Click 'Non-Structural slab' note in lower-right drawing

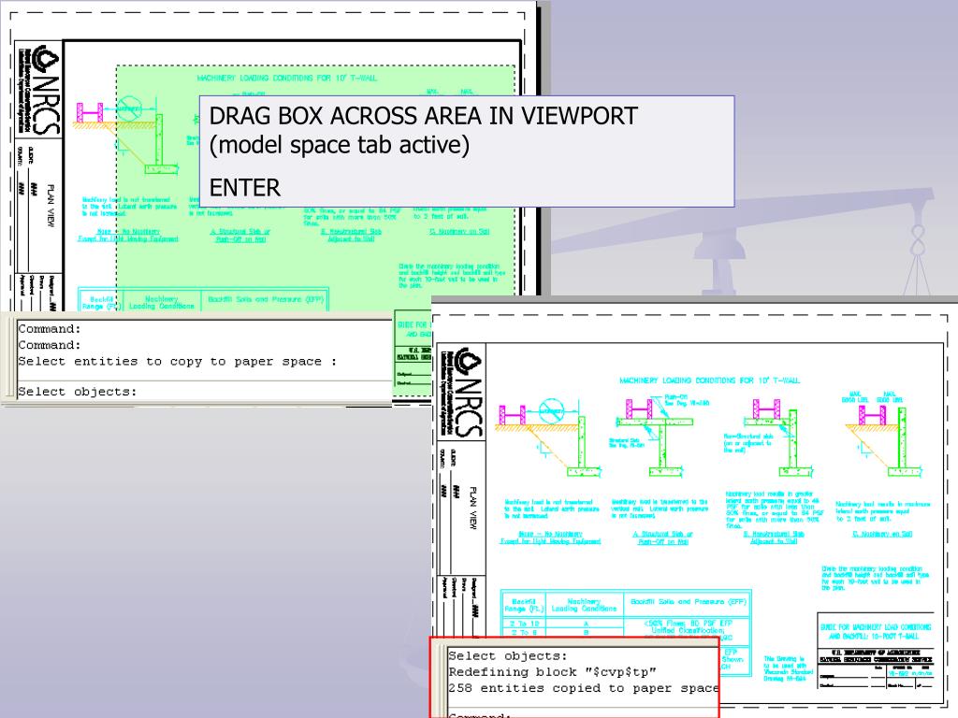749,443
